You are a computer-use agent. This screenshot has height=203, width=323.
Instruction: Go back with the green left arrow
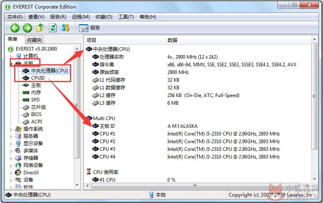pyautogui.click(x=15, y=27)
